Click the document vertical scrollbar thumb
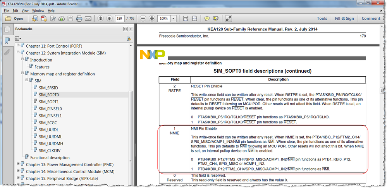This screenshot has width=387, height=188. (382, 91)
